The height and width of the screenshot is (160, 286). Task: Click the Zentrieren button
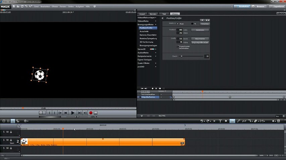[199, 30]
